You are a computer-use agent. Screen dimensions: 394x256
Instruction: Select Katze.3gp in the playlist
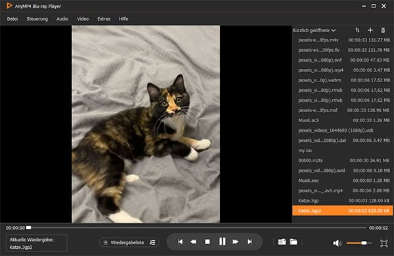[x=343, y=201]
